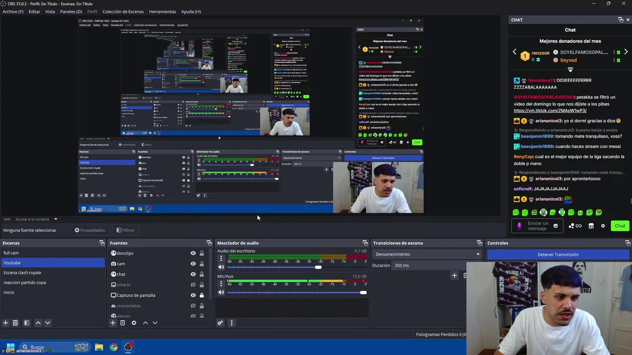This screenshot has width=632, height=355.
Task: Undock the Mezclador de audio panel
Action: [x=365, y=243]
